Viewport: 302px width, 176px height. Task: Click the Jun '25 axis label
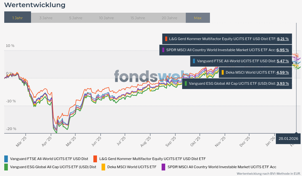96,141
